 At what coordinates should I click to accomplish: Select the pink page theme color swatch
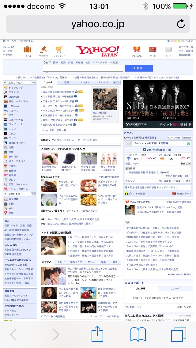(172, 41)
